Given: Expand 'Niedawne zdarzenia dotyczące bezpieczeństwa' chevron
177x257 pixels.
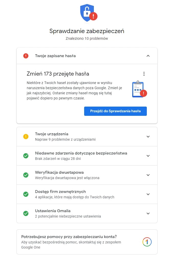Looking at the screenshot, I should pyautogui.click(x=148, y=156).
